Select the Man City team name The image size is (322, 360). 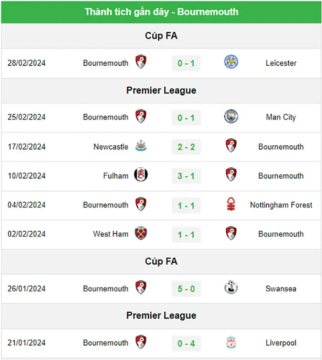point(281,117)
